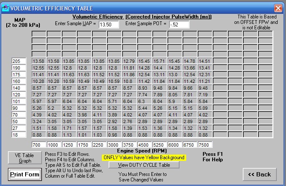Image resolution: width=286 pixels, height=186 pixels.
Task: Click cell 14.4 in the 190 row
Action: click(x=160, y=68)
